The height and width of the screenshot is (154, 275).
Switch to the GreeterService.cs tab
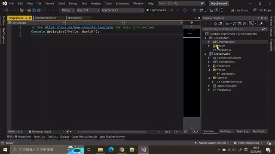[46, 18]
